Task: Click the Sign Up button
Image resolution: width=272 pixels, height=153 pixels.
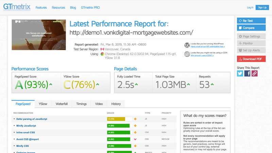Action: [x=262, y=7]
